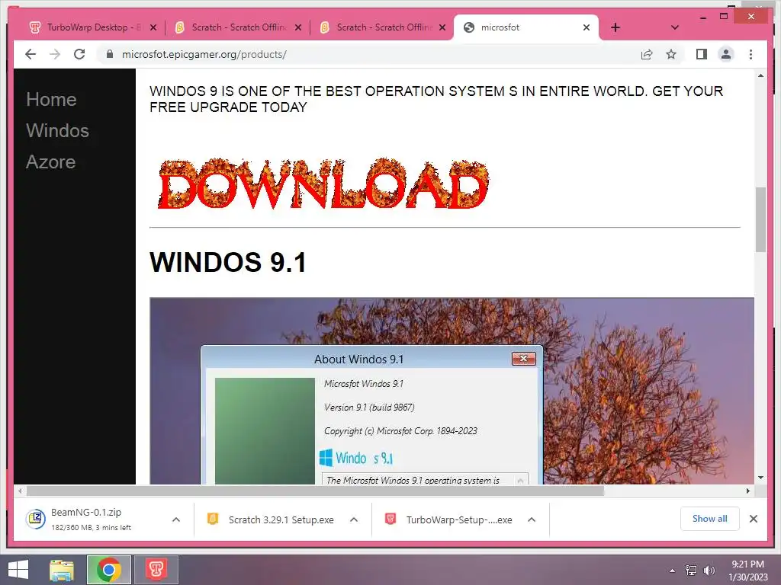The height and width of the screenshot is (585, 781).
Task: Click Chrome taskbar icon
Action: click(108, 570)
